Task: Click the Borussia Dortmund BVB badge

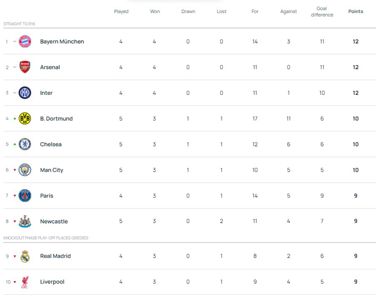Action: 25,119
